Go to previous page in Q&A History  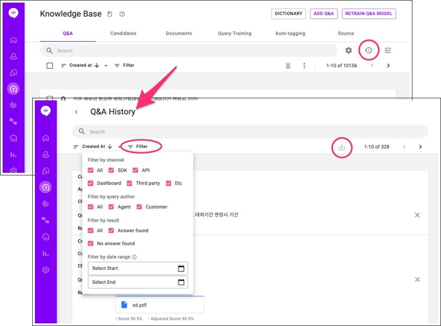click(404, 147)
